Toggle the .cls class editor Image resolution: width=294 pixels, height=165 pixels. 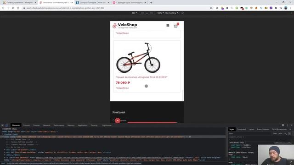coord(281,133)
